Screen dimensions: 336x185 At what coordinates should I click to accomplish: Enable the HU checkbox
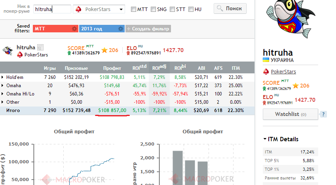click(x=191, y=9)
